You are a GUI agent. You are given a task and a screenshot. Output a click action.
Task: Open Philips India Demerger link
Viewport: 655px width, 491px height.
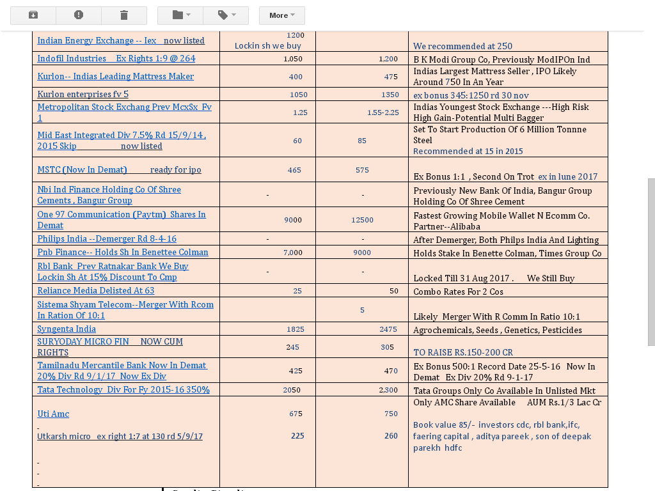point(107,239)
